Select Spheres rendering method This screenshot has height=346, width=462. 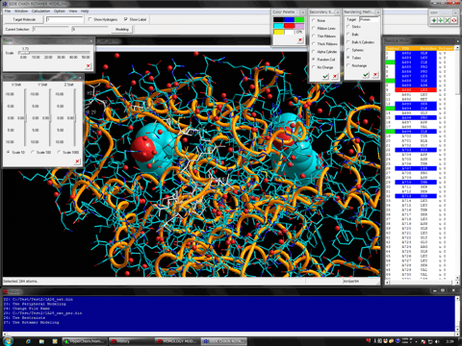click(x=348, y=50)
